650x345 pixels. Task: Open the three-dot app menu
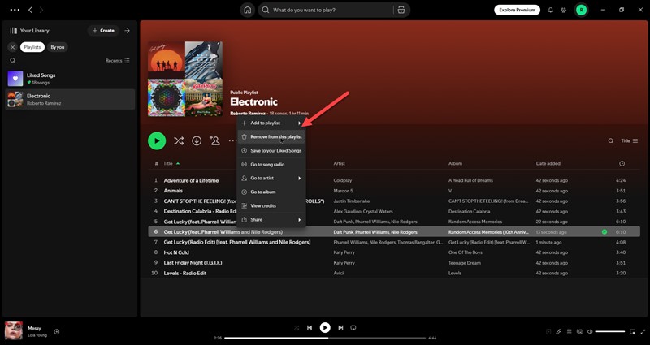(15, 10)
